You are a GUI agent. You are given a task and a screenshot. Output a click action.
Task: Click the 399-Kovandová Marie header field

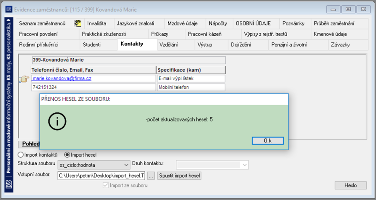pyautogui.click(x=129, y=60)
